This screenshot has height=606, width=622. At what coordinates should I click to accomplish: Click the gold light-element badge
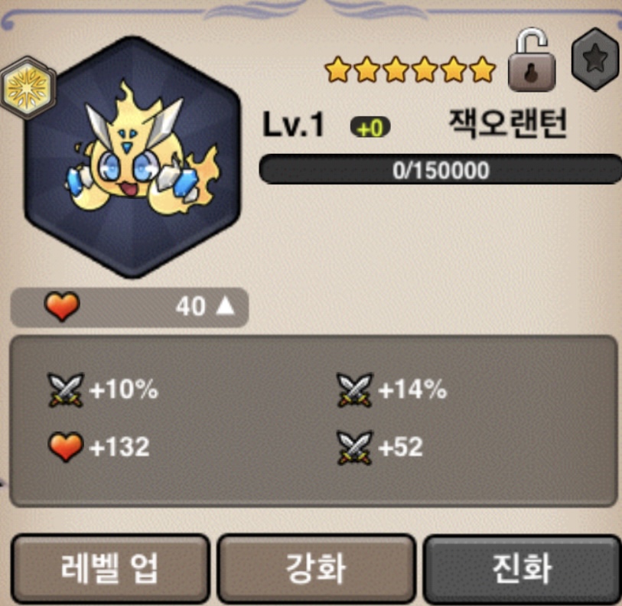coord(28,88)
